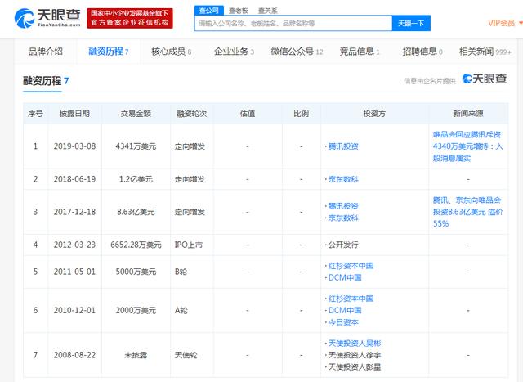This screenshot has height=382, width=523.
Task: Select the 融资历程 7 section heading
Action: click(x=46, y=80)
